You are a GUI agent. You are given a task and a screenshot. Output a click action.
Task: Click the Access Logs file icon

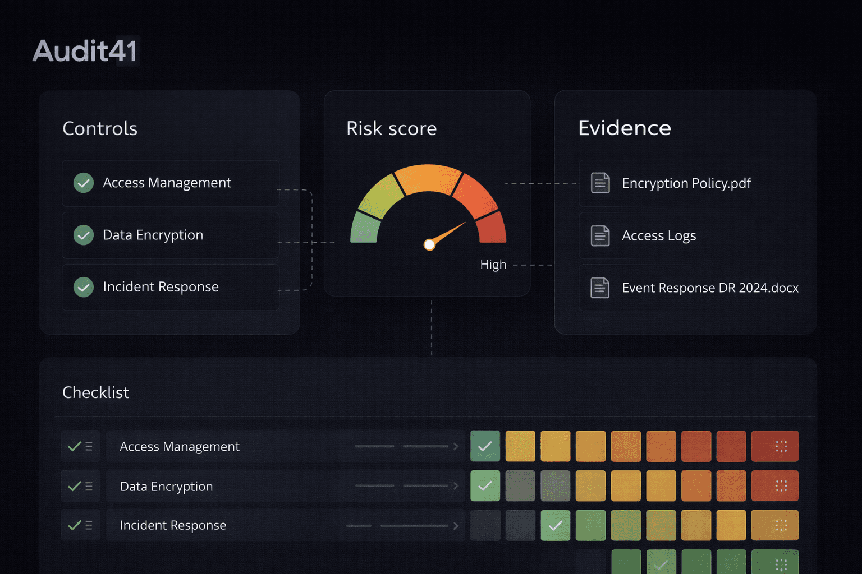click(x=600, y=235)
